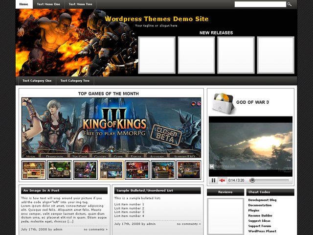Click the 0:14 / 3:20 time display

[236, 181]
